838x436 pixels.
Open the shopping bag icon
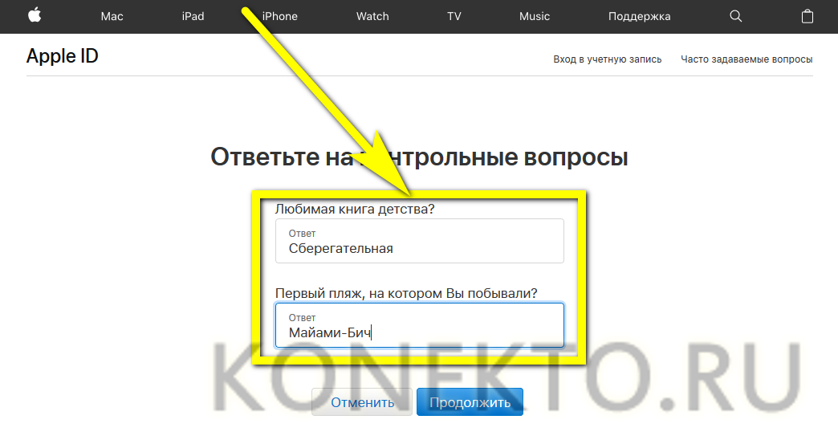(807, 16)
